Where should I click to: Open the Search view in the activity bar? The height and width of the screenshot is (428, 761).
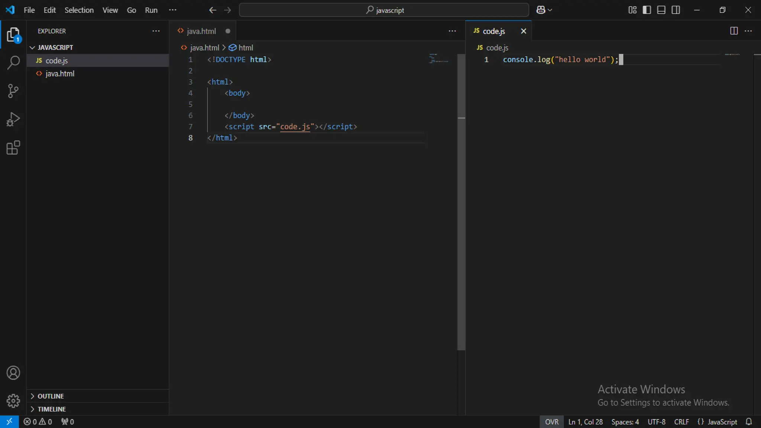pos(13,62)
